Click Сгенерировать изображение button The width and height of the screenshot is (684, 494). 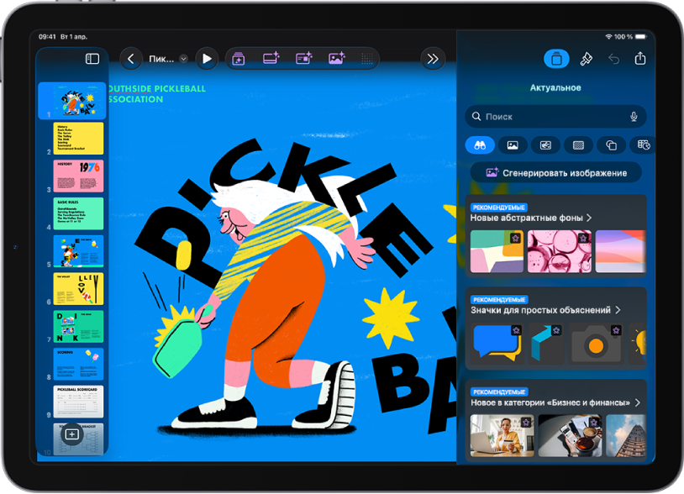[x=555, y=173]
